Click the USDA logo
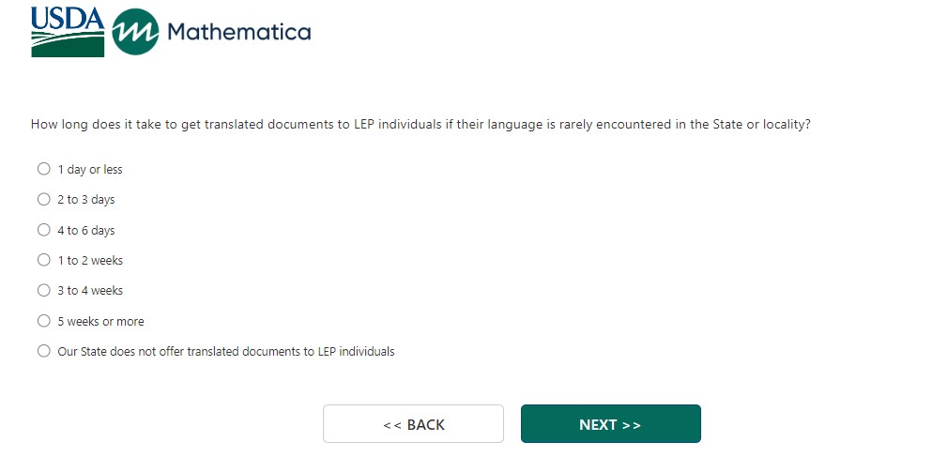Image resolution: width=948 pixels, height=457 pixels. click(68, 31)
